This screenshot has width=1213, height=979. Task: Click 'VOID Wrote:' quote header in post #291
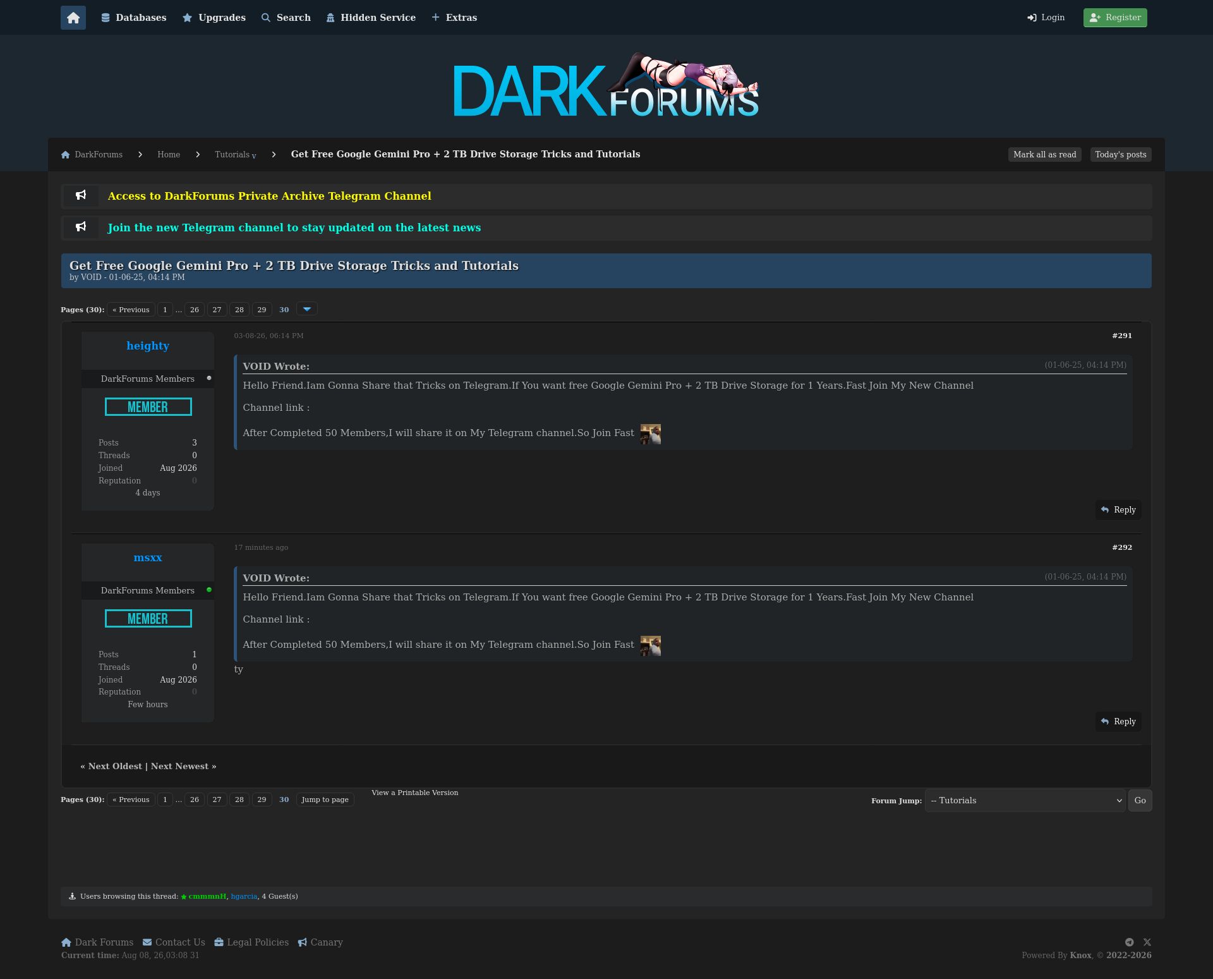[x=276, y=367]
